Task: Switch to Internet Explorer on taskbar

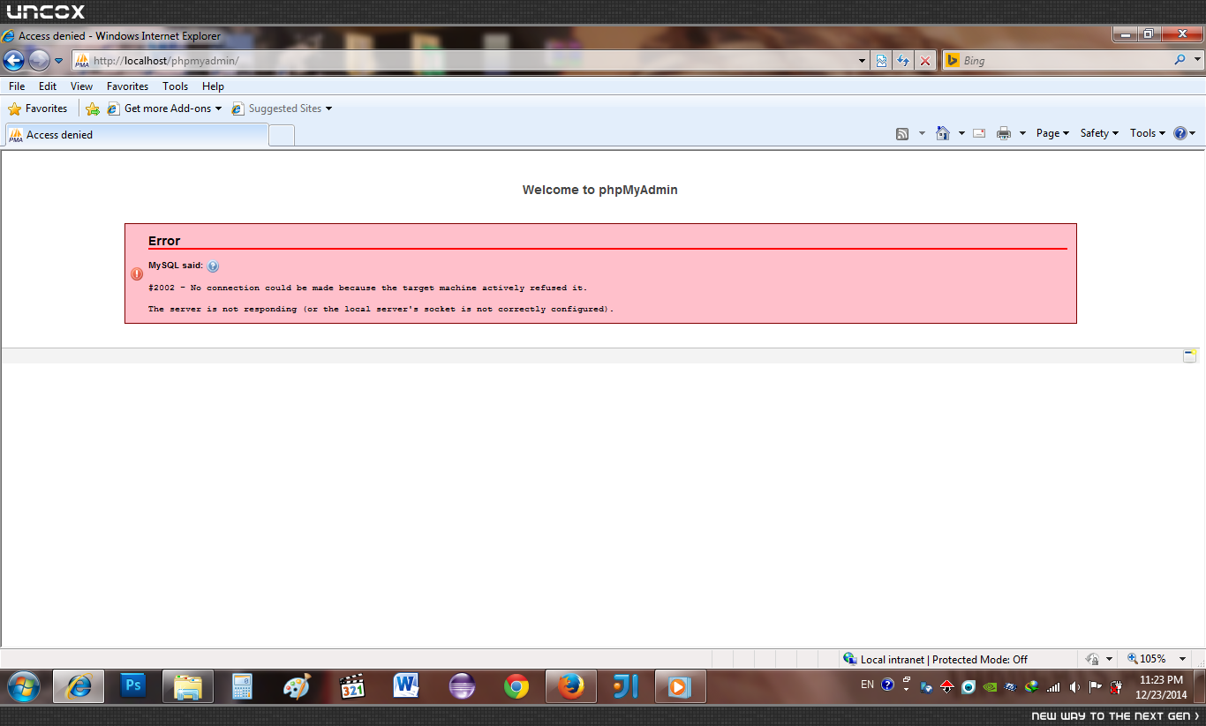Action: click(79, 686)
